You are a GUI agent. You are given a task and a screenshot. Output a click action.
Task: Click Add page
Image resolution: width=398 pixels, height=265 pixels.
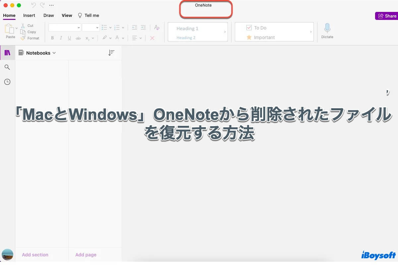point(86,255)
